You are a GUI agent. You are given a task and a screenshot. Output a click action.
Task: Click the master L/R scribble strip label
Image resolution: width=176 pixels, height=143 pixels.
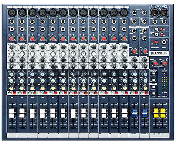tap(159, 135)
